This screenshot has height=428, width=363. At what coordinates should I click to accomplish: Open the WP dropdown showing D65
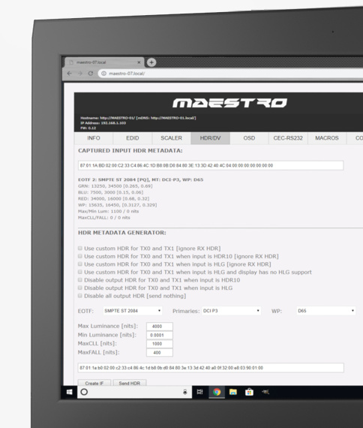(326, 311)
